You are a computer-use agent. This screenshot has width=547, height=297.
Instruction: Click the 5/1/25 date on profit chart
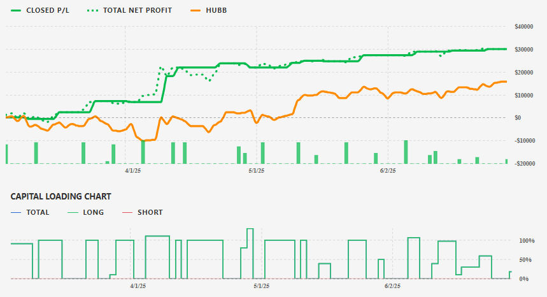pos(257,171)
